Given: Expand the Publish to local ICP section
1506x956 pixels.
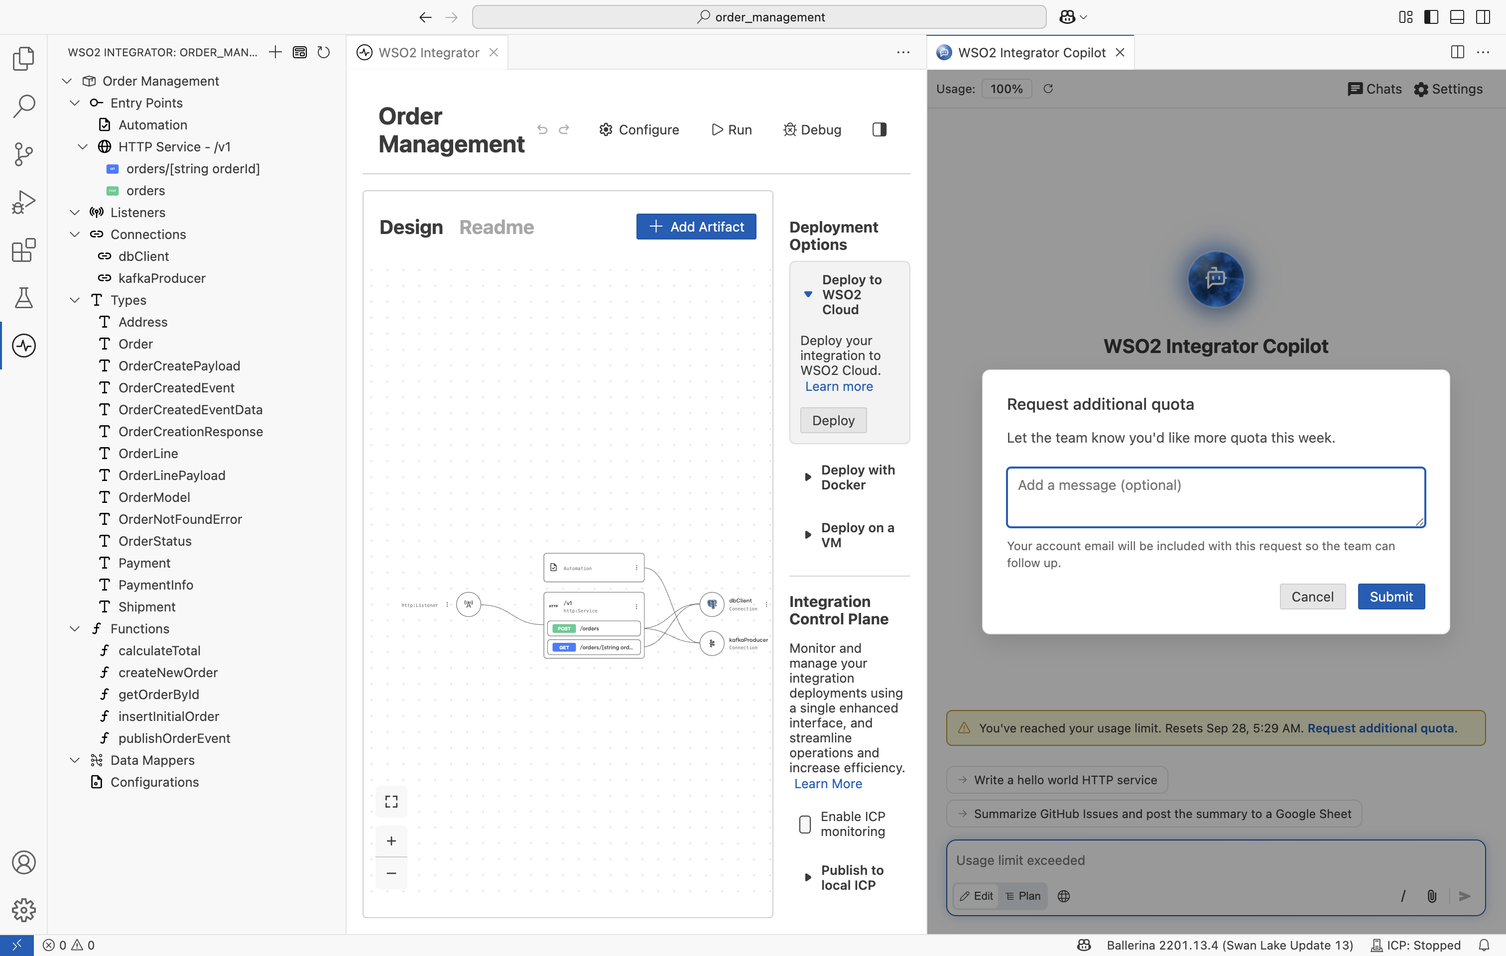Looking at the screenshot, I should [808, 877].
